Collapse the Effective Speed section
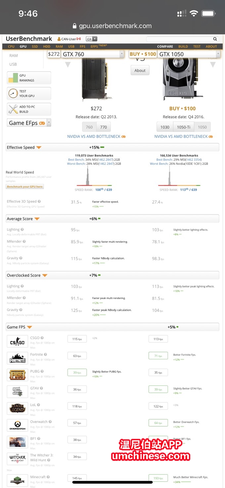This screenshot has width=225, height=488. click(x=39, y=148)
